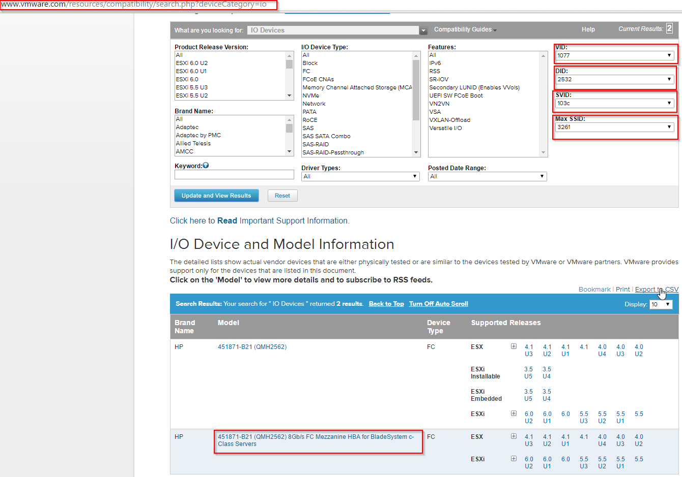
Task: Click into the Keyword input field
Action: point(234,175)
